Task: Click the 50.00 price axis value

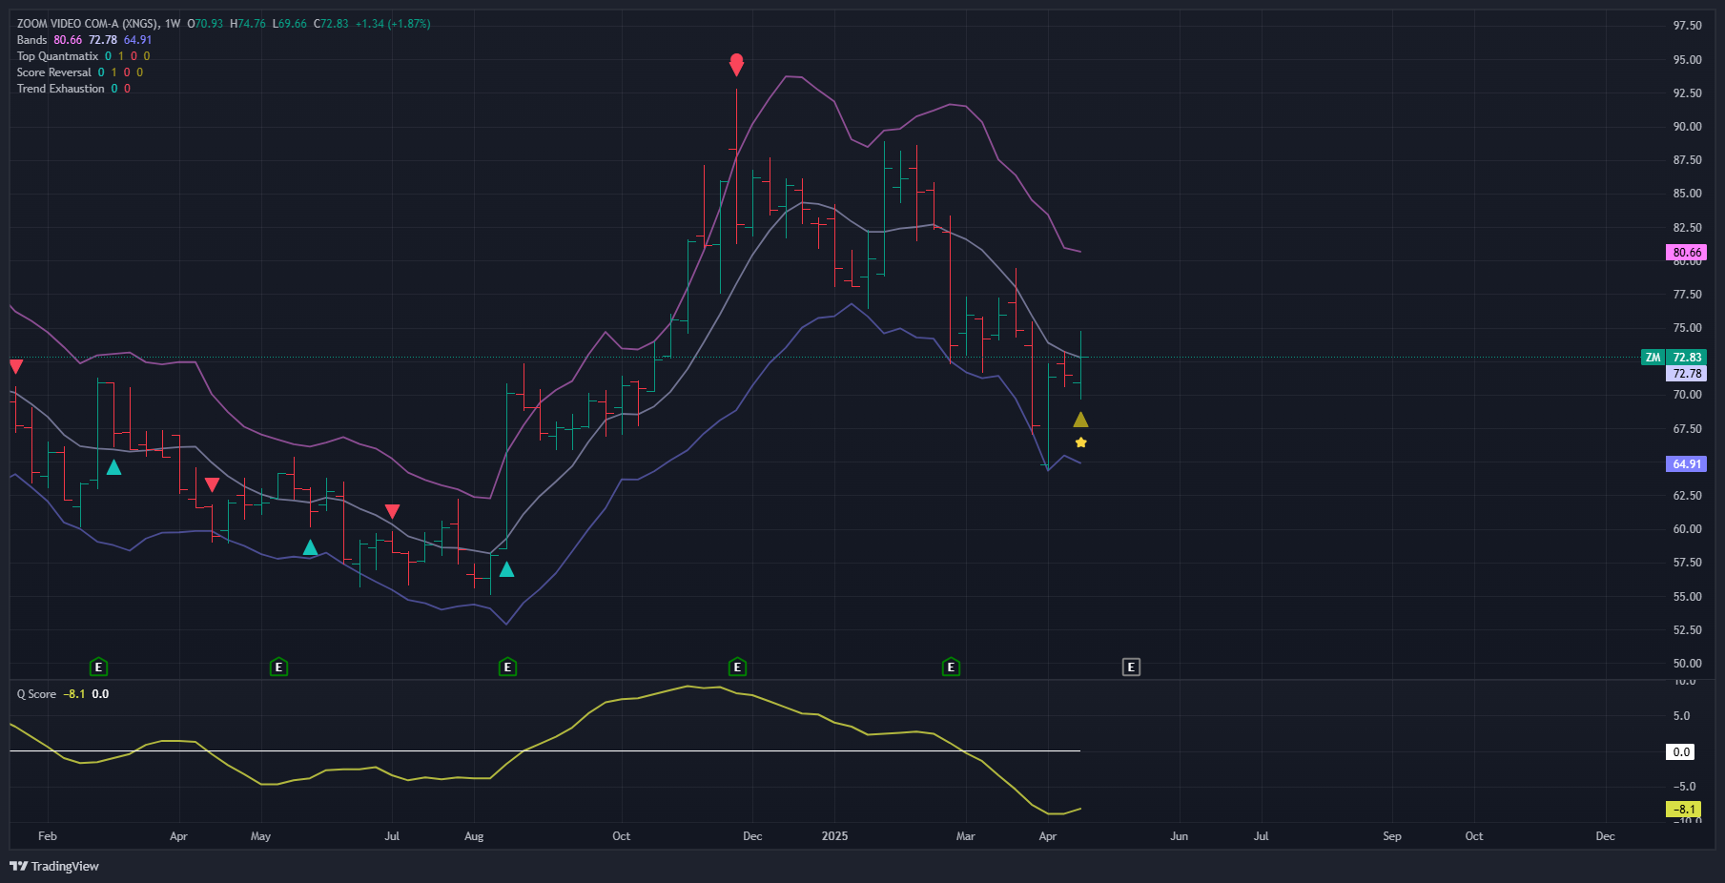Action: (1687, 664)
